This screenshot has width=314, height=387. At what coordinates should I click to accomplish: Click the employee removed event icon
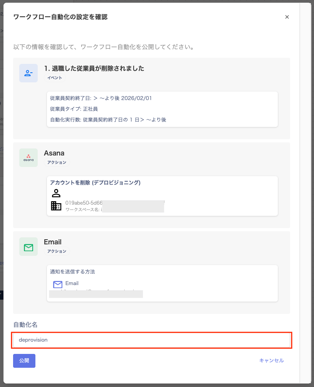tap(28, 73)
